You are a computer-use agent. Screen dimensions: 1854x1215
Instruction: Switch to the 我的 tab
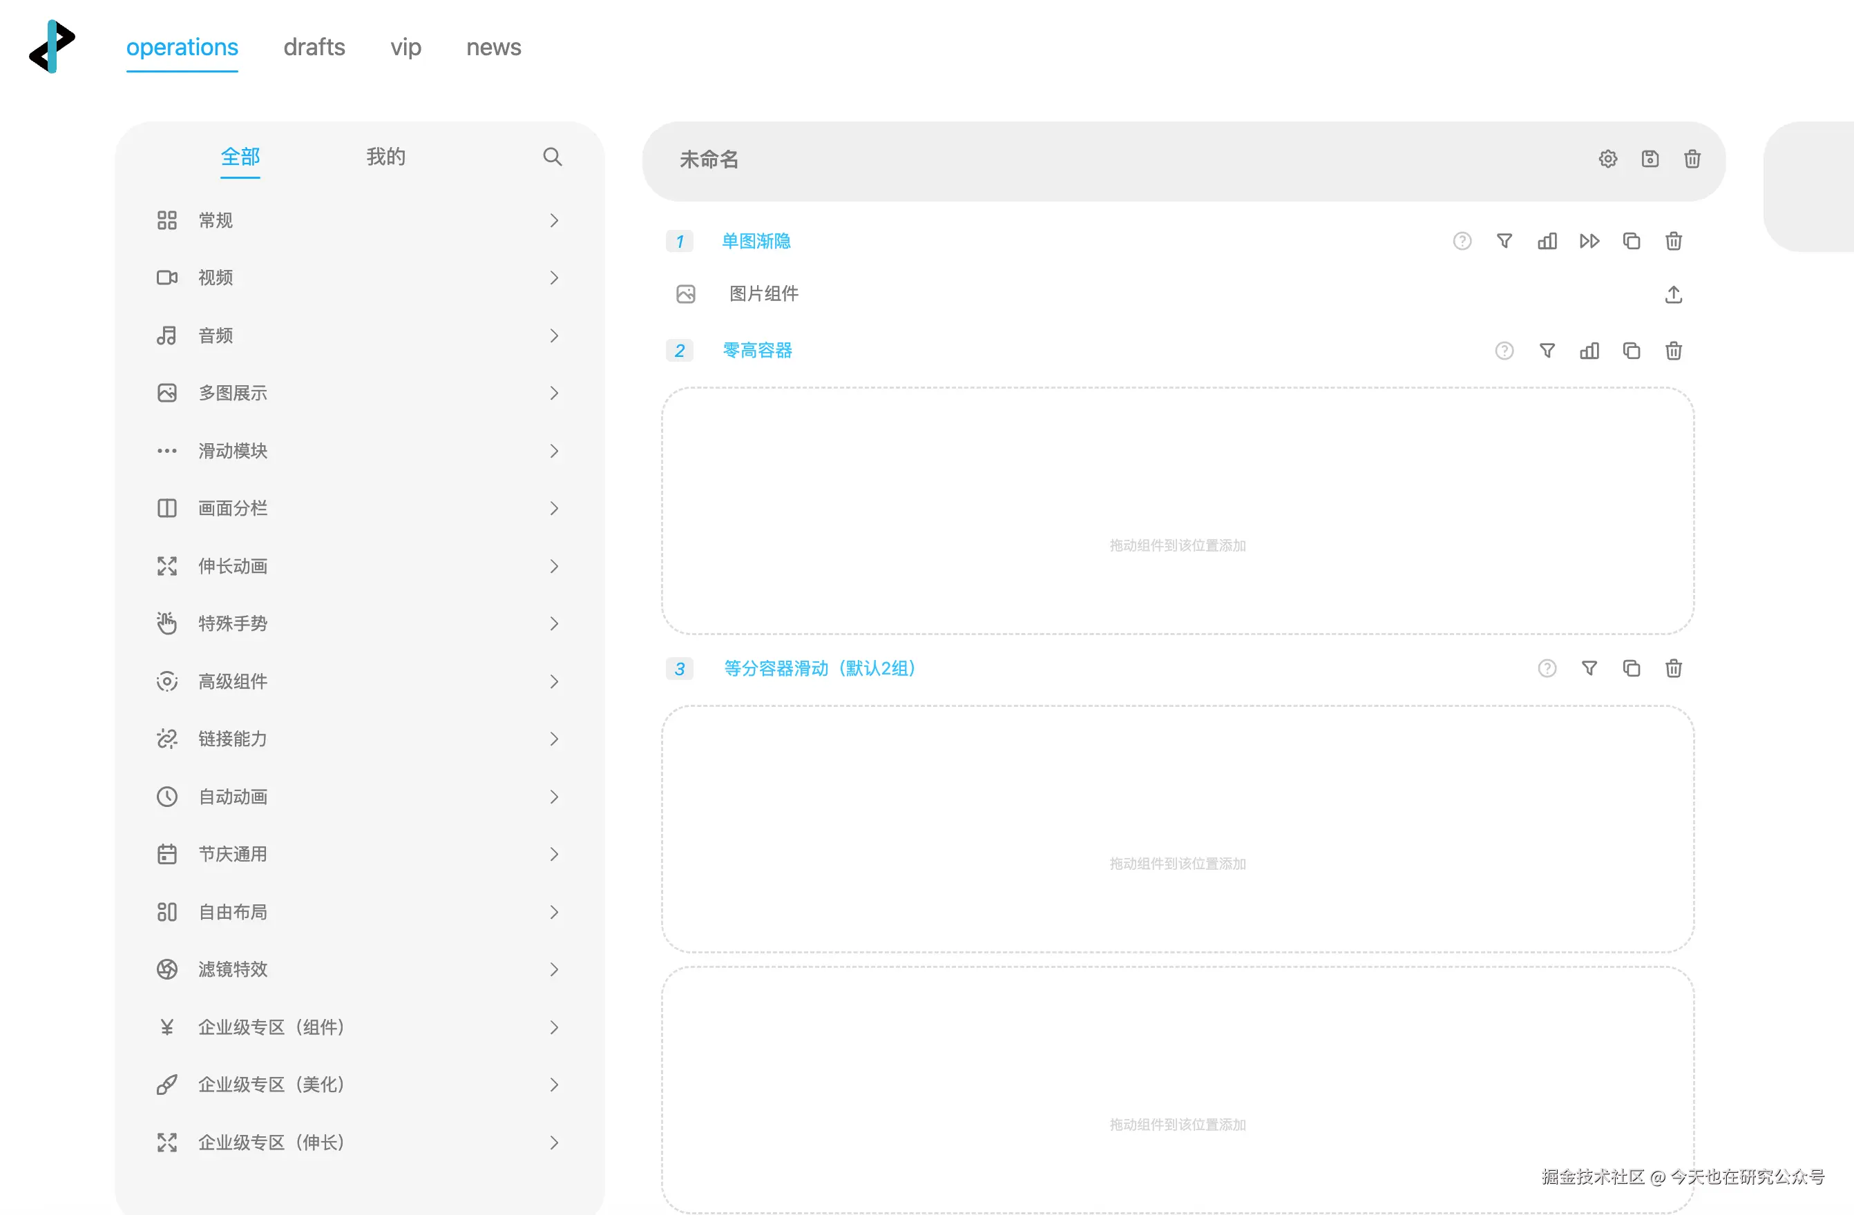point(385,157)
